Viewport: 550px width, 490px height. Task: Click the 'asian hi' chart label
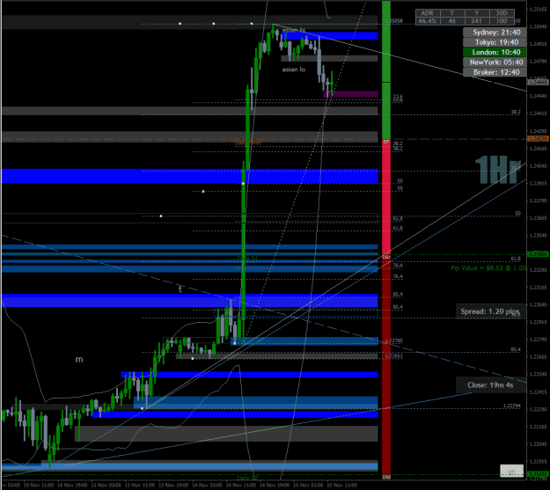coord(294,30)
